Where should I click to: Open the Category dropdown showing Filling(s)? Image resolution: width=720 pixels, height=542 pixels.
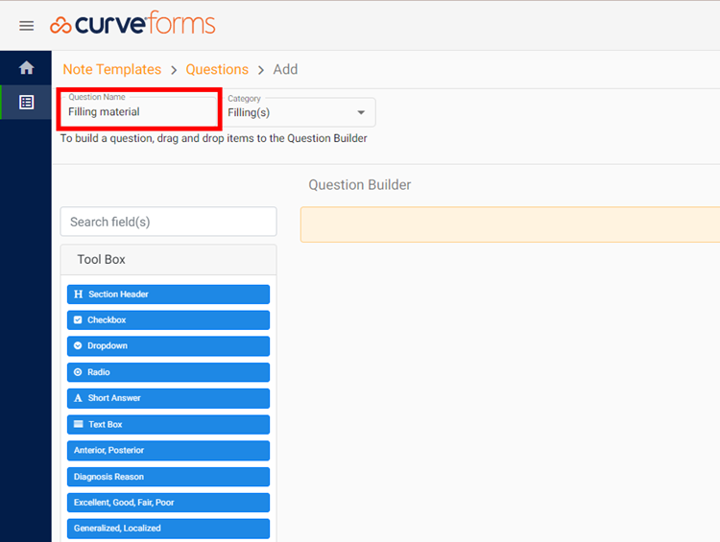[299, 112]
